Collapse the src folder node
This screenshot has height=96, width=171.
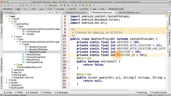[x=9, y=21]
